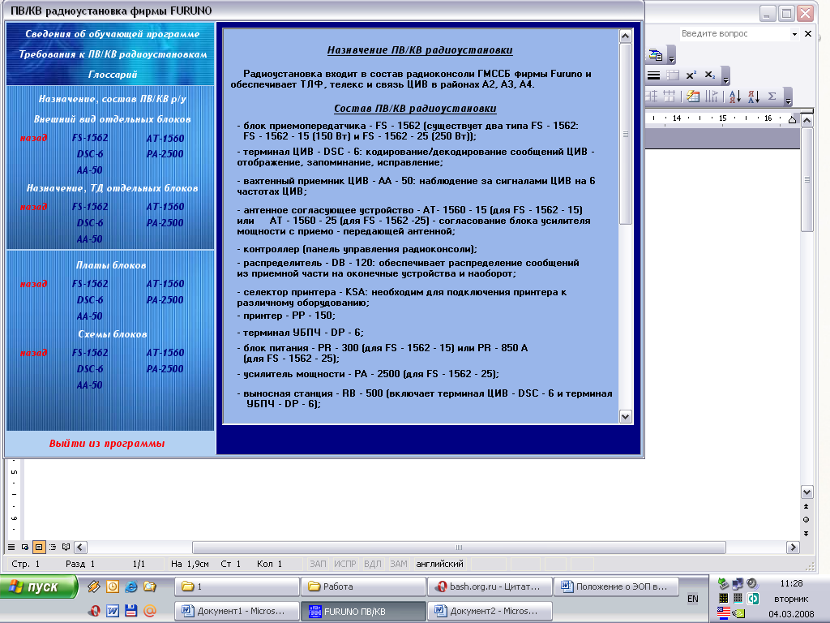
Task: Click the subscript x₂ toolbar icon
Action: tap(710, 75)
